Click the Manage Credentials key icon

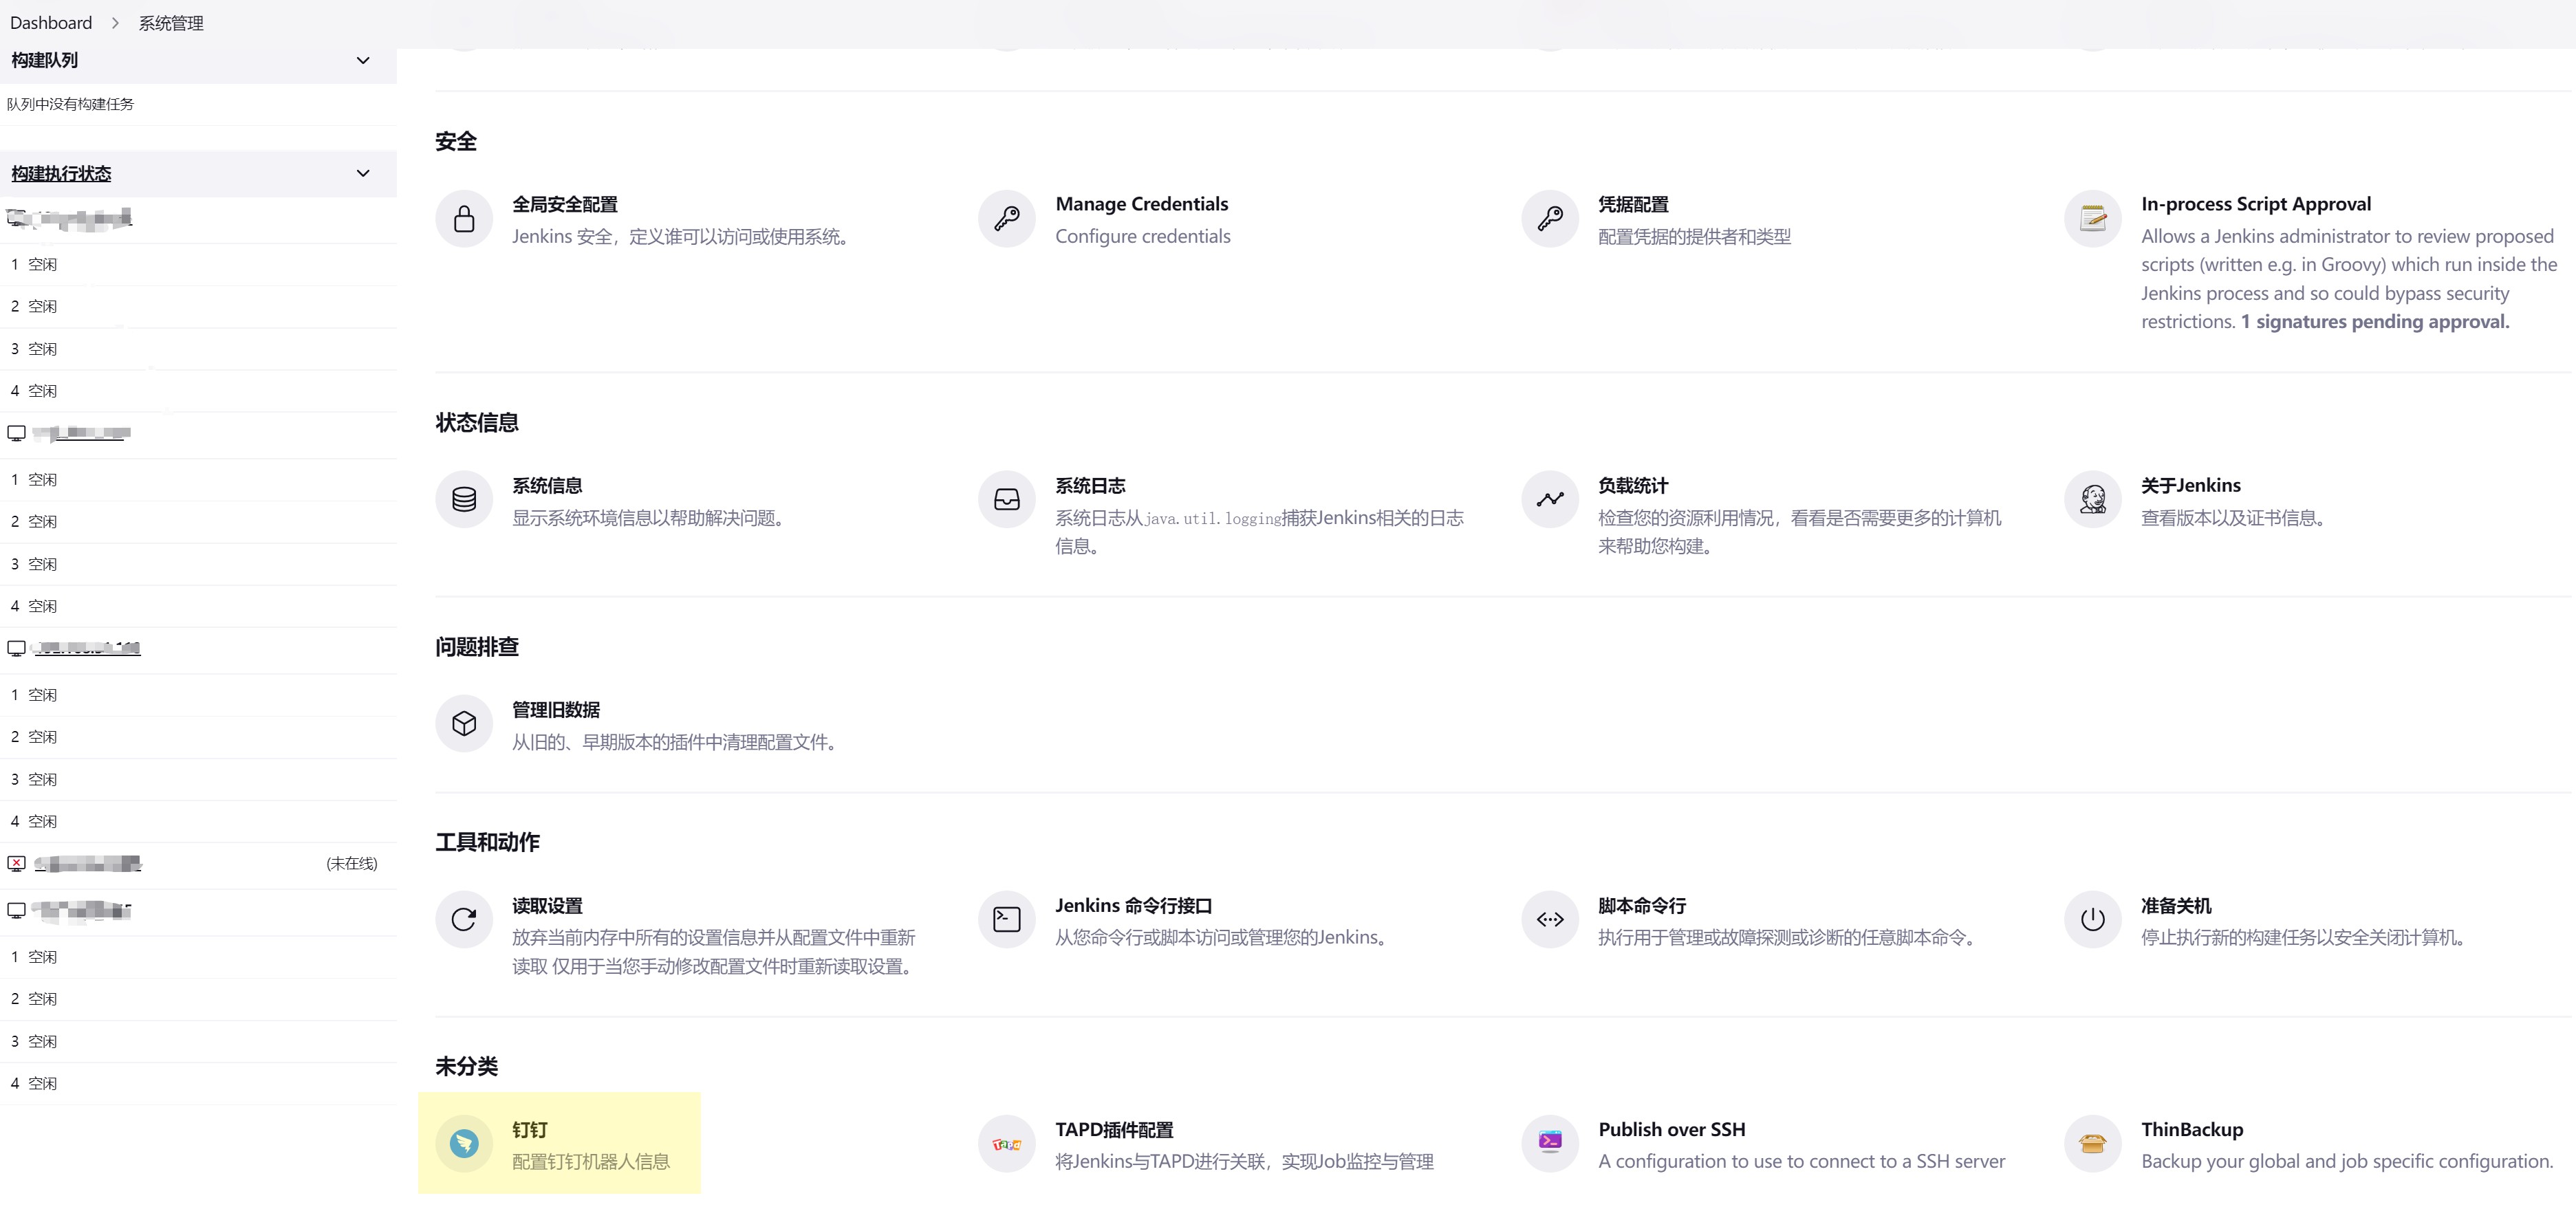point(1007,219)
